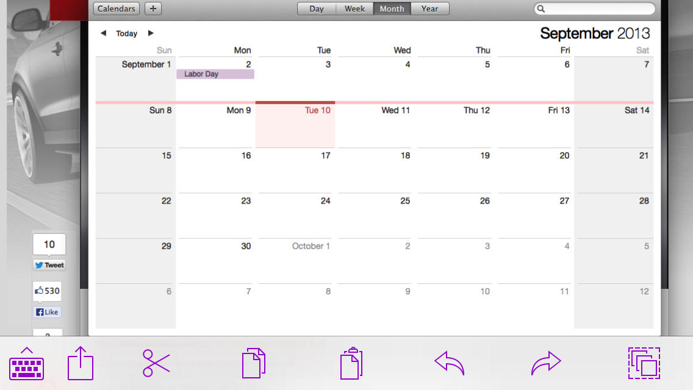Jump to Today
693x390 pixels.
coord(126,34)
